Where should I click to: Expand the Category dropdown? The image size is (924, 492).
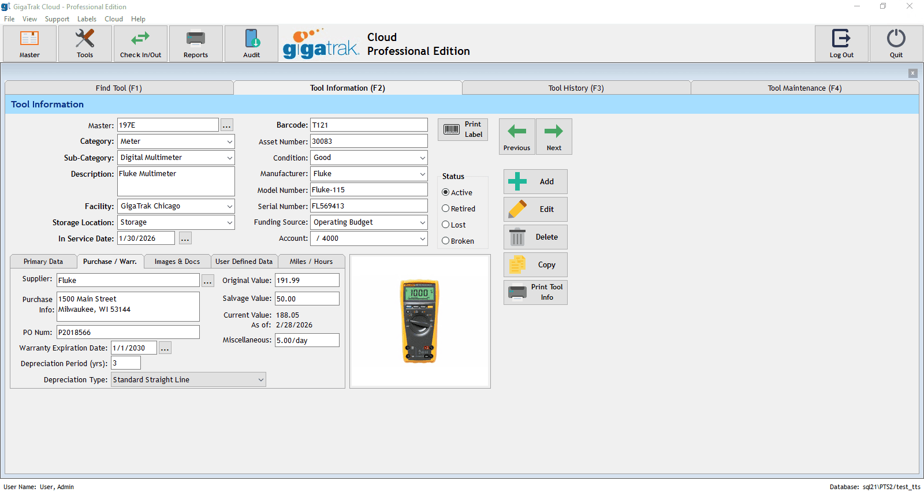[229, 141]
